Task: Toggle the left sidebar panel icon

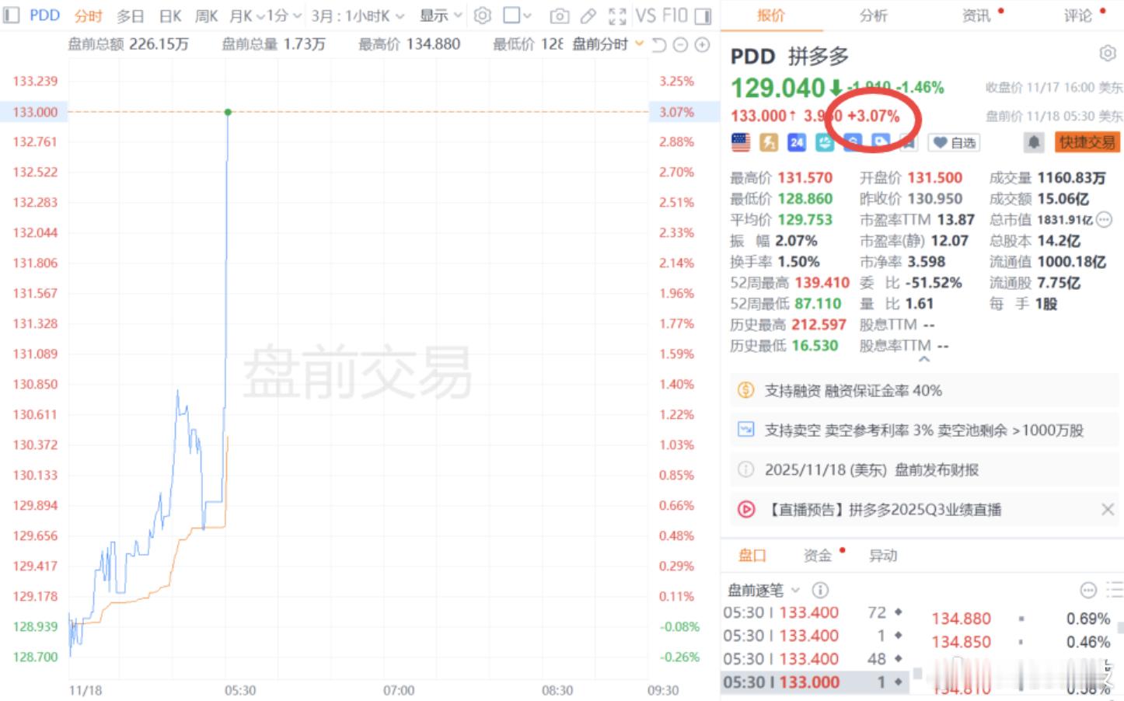Action: [x=12, y=16]
